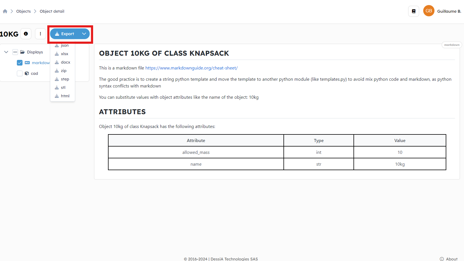Open the object info icon beside 10KG

coord(26,34)
